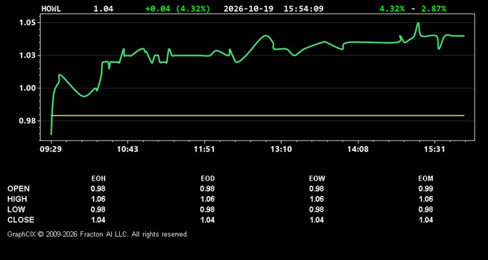This screenshot has width=488, height=260.
Task: Click the OPEN value in EOW column
Action: (x=316, y=188)
